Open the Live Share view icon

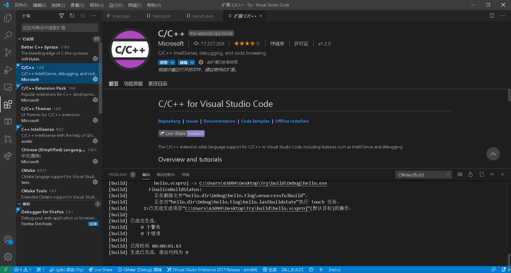(8, 156)
